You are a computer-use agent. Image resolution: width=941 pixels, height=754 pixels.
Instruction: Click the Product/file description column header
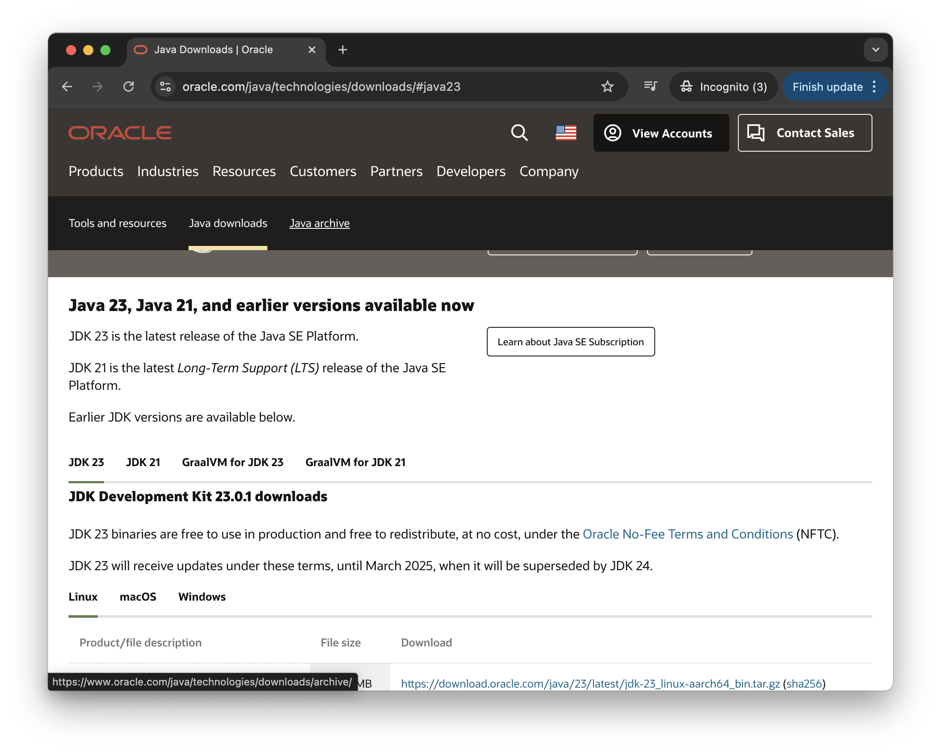coord(140,642)
